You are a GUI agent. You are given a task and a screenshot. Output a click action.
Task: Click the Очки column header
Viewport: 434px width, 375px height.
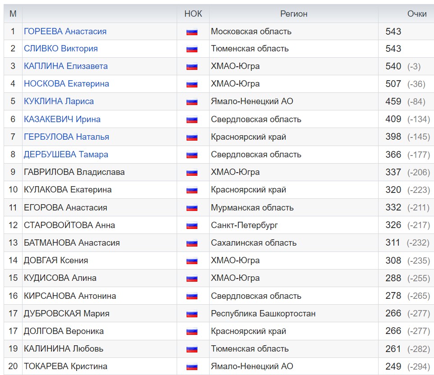(x=416, y=14)
